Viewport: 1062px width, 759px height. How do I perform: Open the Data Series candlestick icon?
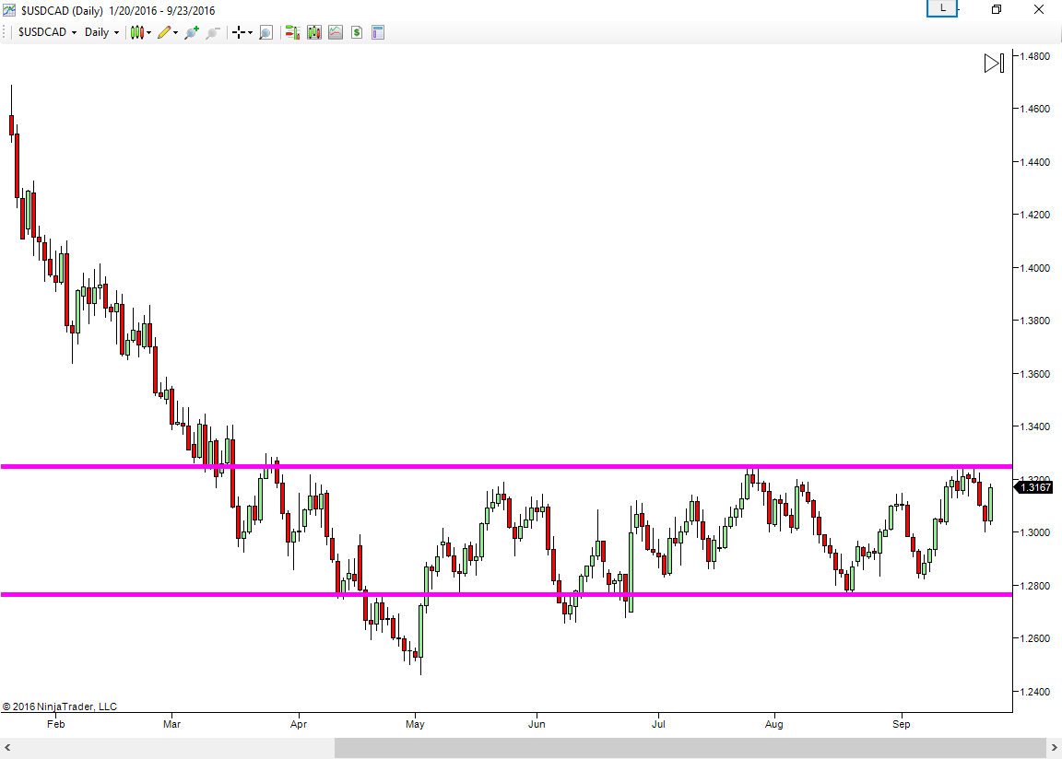tap(314, 32)
